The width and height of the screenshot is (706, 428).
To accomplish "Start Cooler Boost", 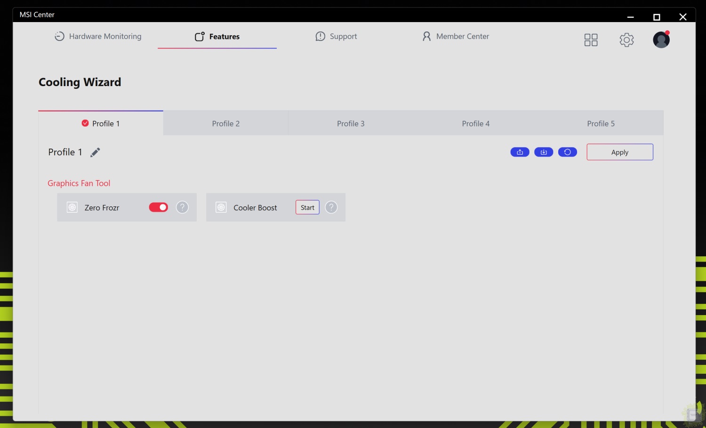I will point(307,207).
